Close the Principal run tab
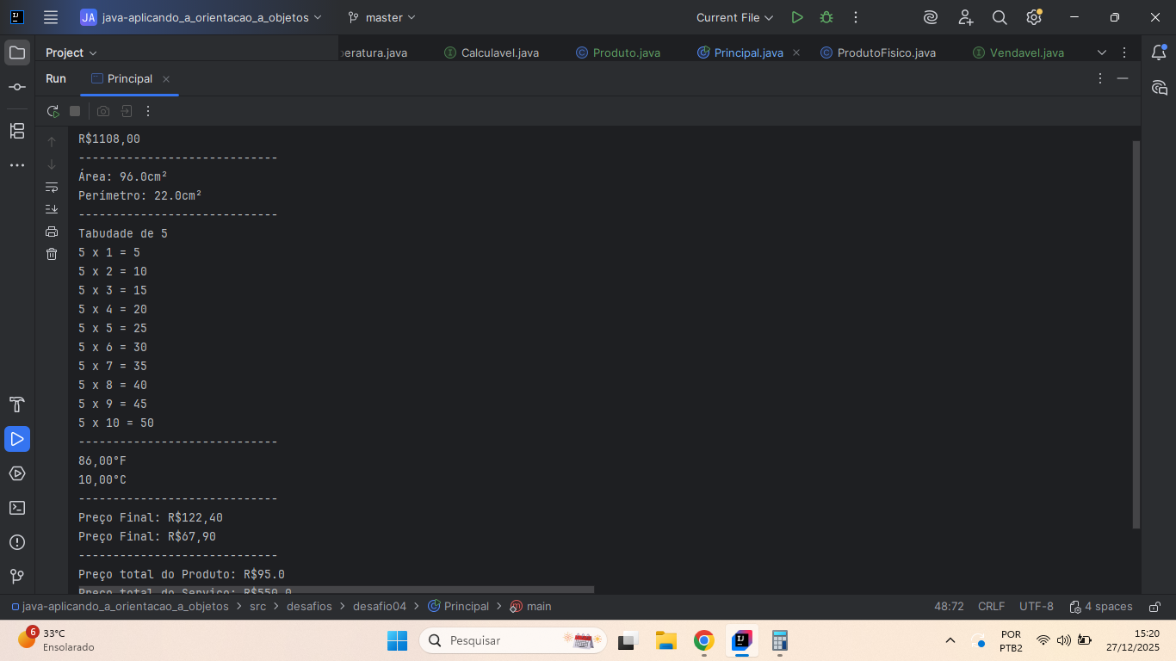The width and height of the screenshot is (1176, 661). click(166, 79)
